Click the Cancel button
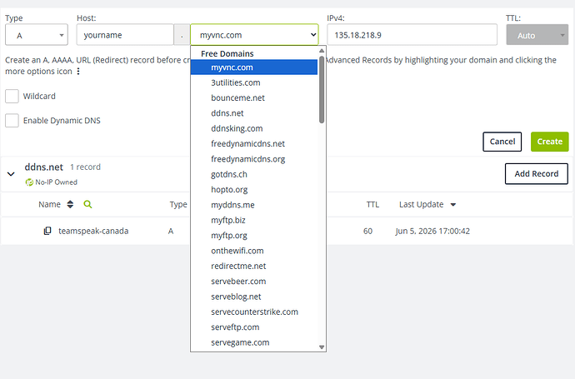Viewport: 575px width, 379px height. (x=502, y=142)
